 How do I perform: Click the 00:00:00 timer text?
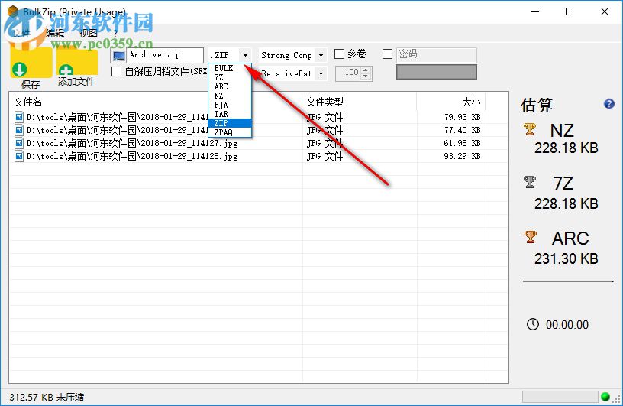567,325
